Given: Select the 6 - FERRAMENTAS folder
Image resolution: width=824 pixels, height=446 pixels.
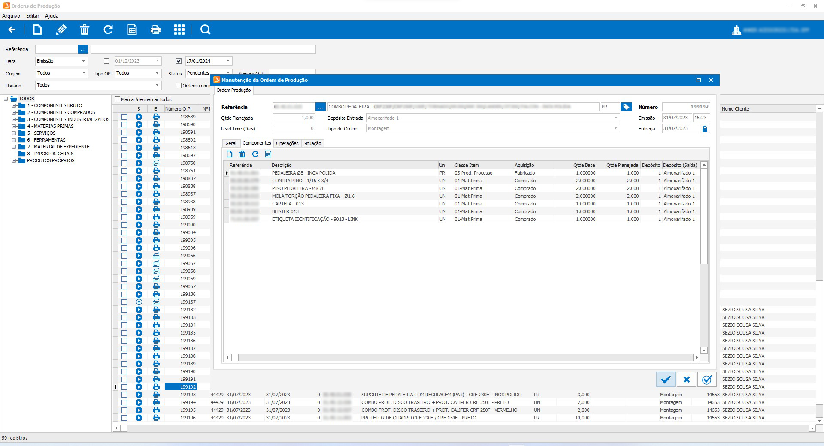Looking at the screenshot, I should (46, 140).
